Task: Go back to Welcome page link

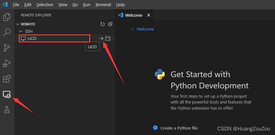Action: click(x=142, y=29)
